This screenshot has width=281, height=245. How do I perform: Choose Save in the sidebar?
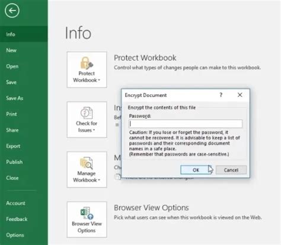[24, 82]
